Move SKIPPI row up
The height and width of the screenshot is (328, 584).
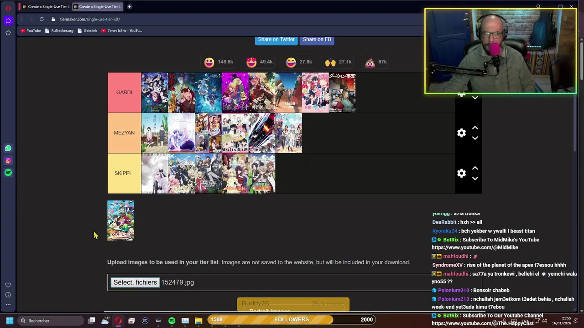tap(475, 168)
